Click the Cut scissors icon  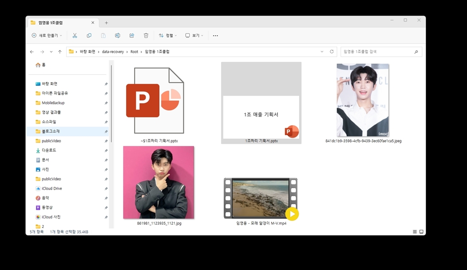click(x=75, y=36)
